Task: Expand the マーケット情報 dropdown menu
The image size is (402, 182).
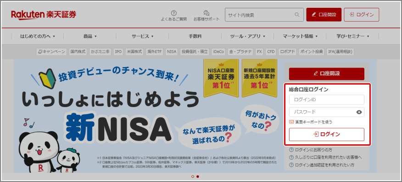Action: (300, 36)
